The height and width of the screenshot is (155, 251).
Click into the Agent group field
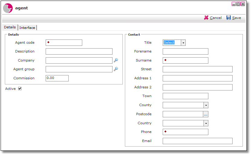point(79,69)
